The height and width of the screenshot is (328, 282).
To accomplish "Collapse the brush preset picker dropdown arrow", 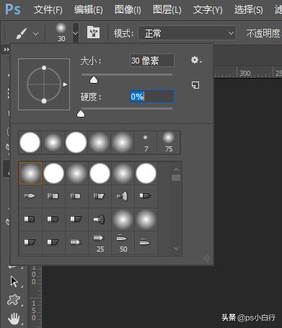I will (x=76, y=33).
